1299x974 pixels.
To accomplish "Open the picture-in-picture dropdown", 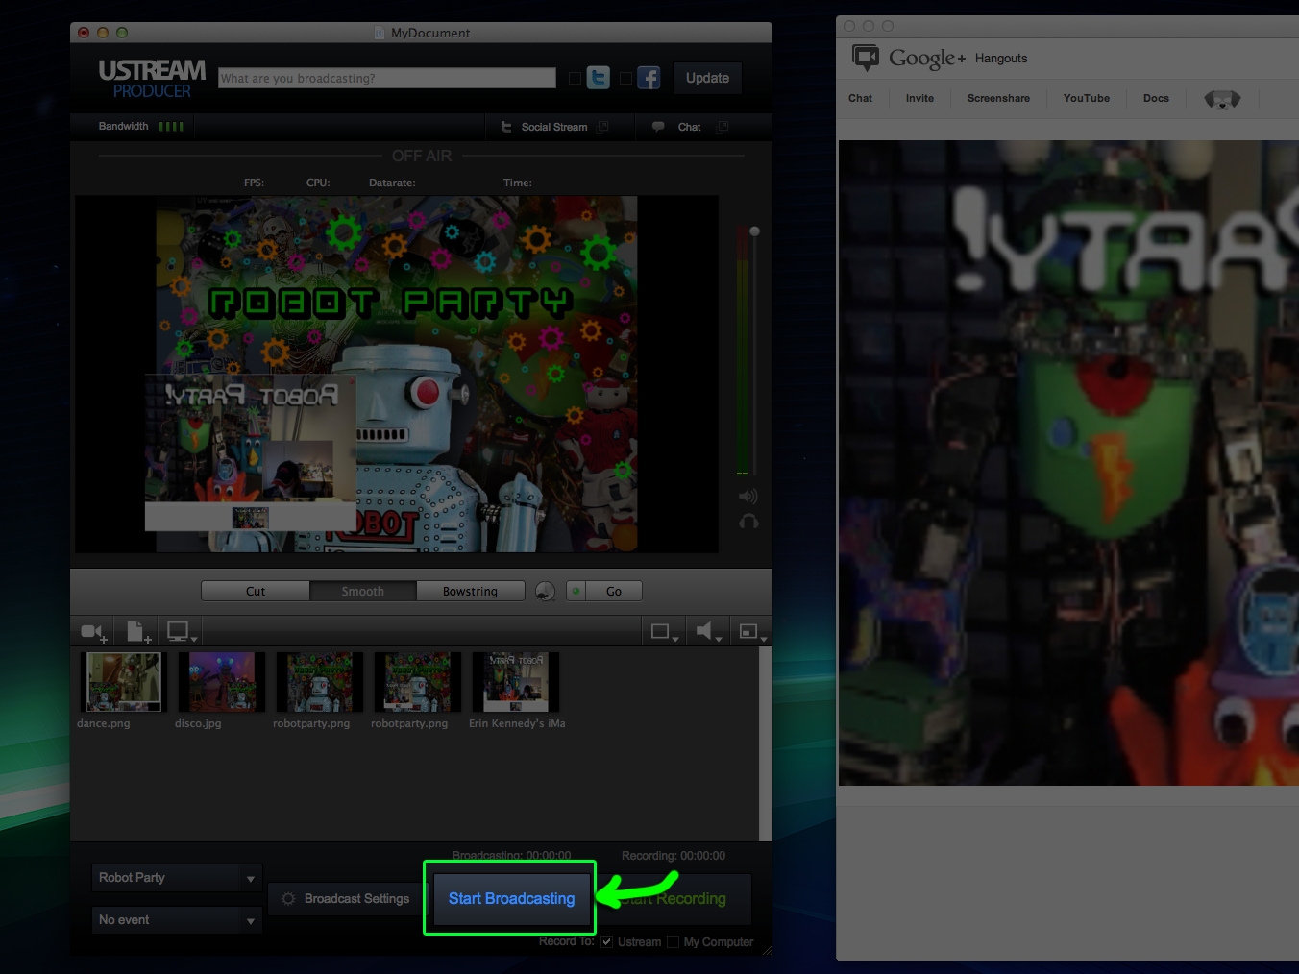I will [751, 632].
